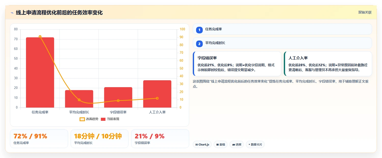The width and height of the screenshot is (382, 158).
Task: Click the 人工介入率 card description text
Action: (x=328, y=68)
